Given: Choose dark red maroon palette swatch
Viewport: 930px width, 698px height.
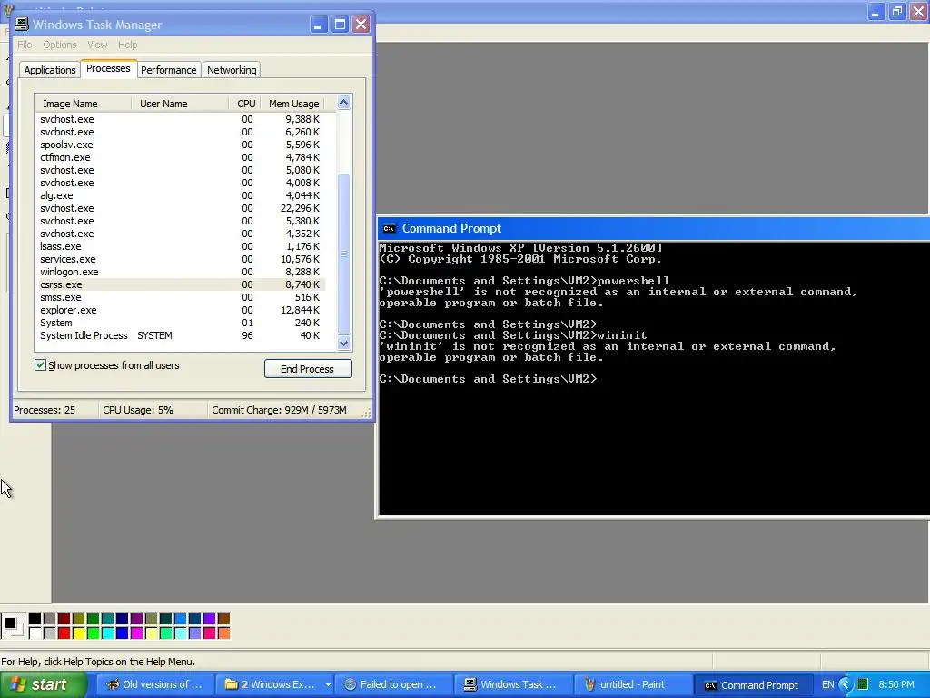Looking at the screenshot, I should [x=64, y=619].
